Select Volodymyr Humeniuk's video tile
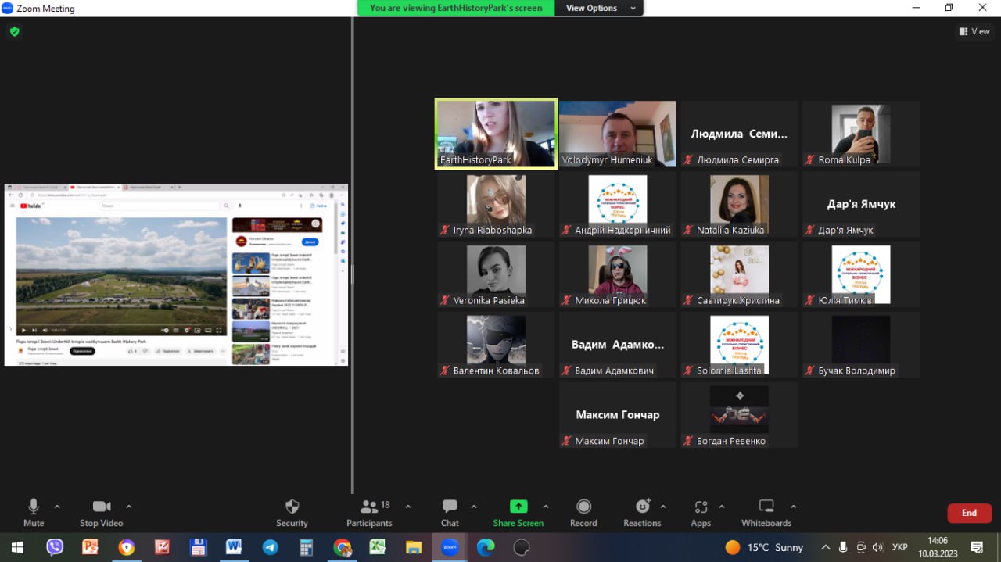Image resolution: width=1001 pixels, height=562 pixels. pyautogui.click(x=617, y=134)
